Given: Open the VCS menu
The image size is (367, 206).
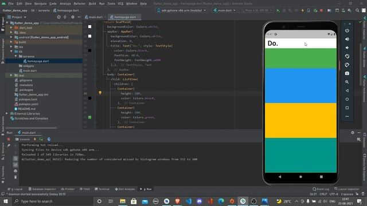Looking at the screenshot, I should coord(120,3).
